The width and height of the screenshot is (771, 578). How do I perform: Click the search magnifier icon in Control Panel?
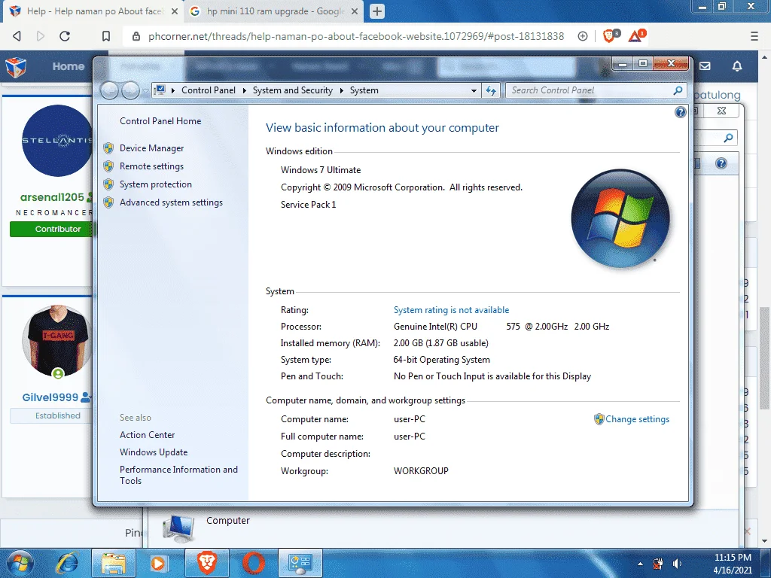click(x=678, y=90)
